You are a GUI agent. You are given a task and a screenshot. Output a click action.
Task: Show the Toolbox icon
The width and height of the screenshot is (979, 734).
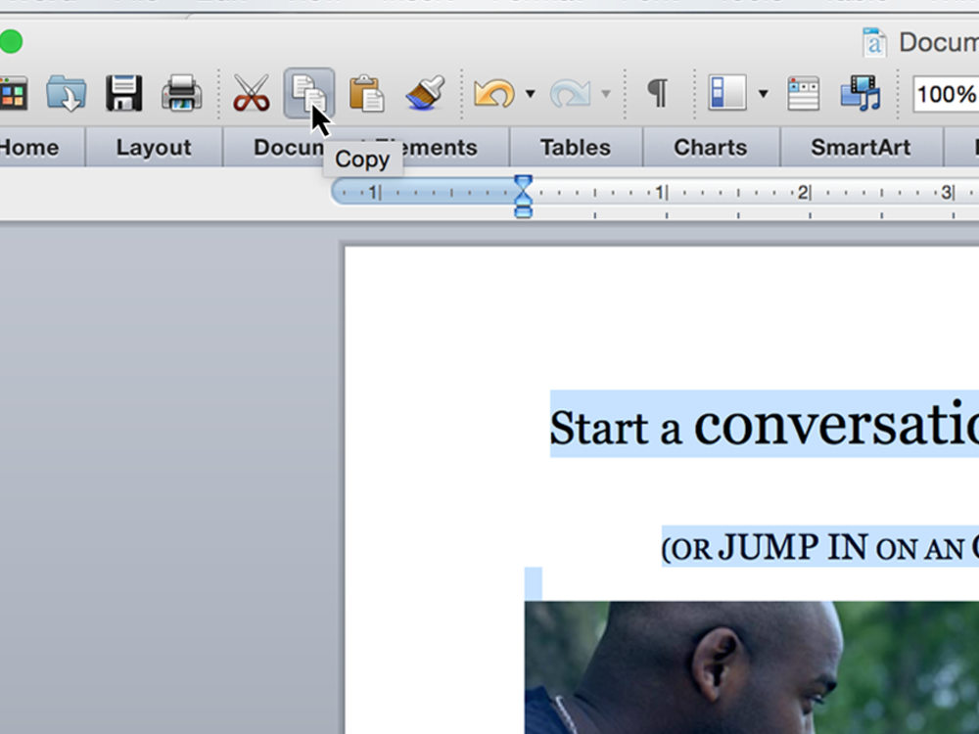coord(803,94)
